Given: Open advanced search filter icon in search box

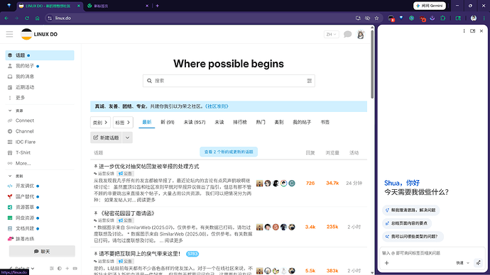Looking at the screenshot, I should coord(310,81).
